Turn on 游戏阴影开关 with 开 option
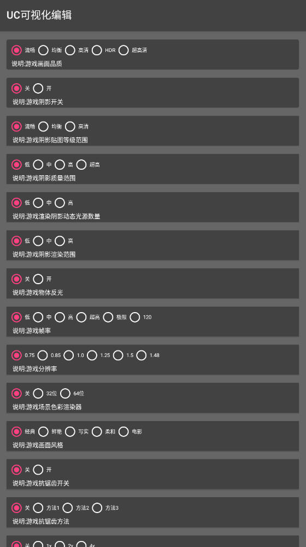This screenshot has width=306, height=547. click(x=38, y=88)
